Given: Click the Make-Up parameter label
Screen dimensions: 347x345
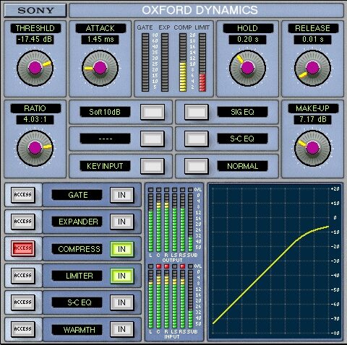Looking at the screenshot, I should click(313, 108).
